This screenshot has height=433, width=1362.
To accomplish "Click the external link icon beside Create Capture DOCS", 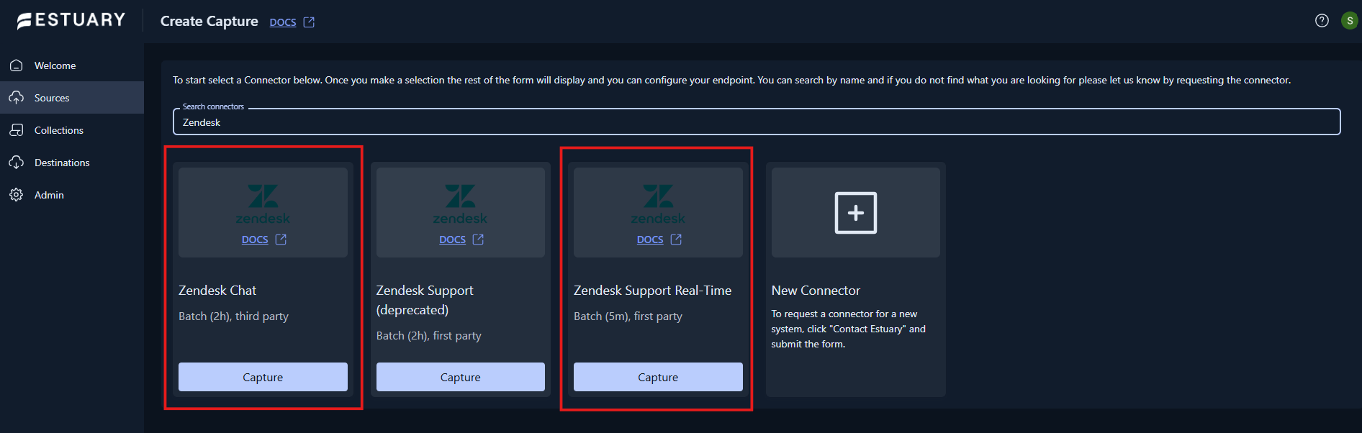I will coord(310,22).
